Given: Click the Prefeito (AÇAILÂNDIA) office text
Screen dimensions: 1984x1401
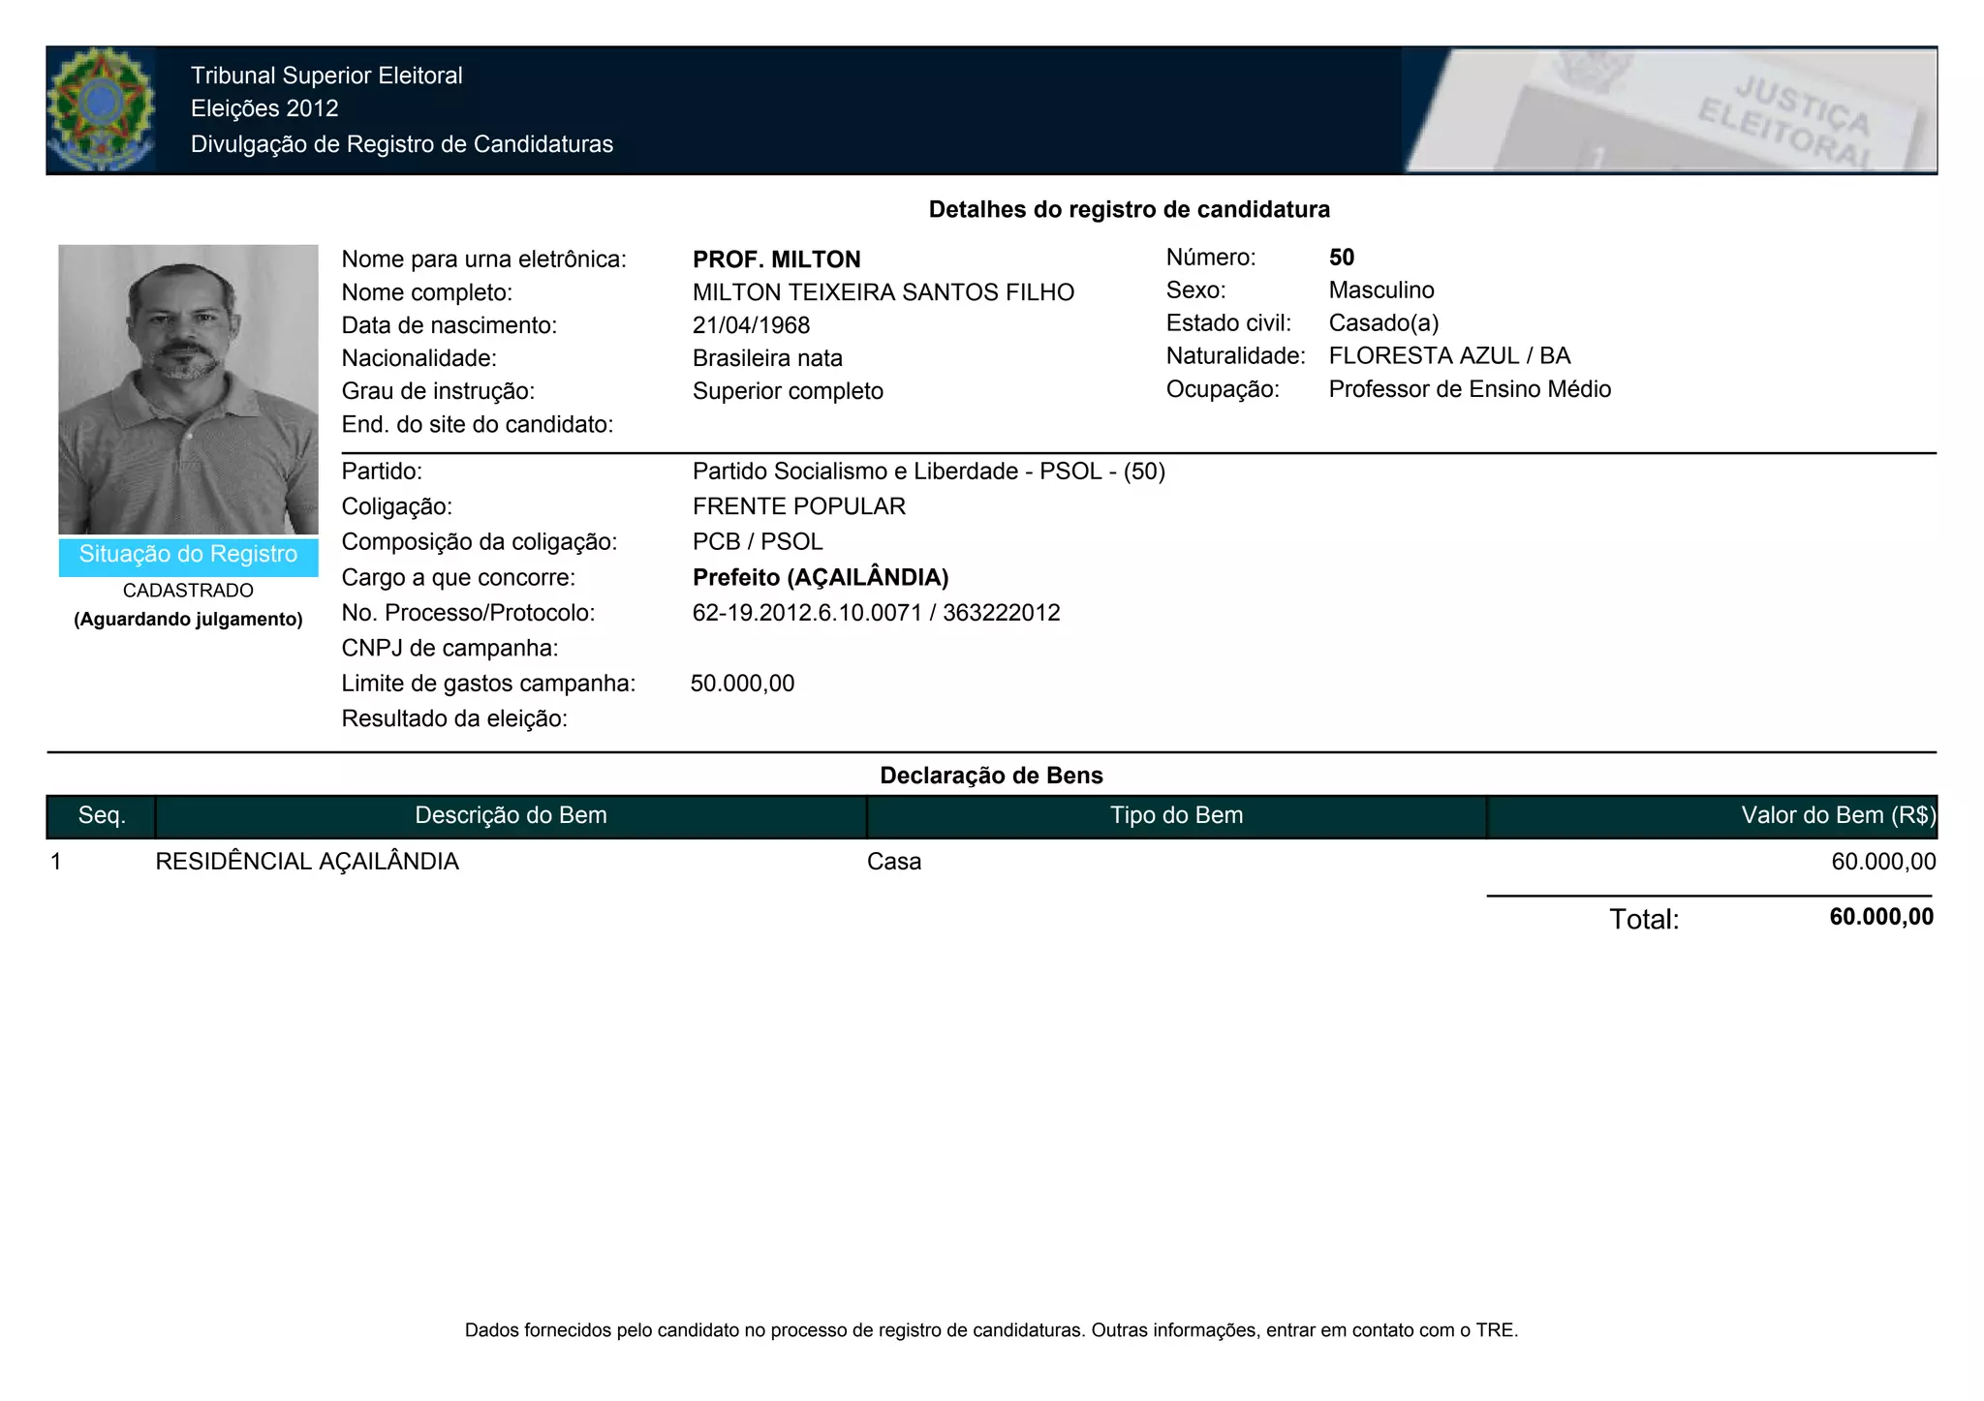Looking at the screenshot, I should (820, 578).
